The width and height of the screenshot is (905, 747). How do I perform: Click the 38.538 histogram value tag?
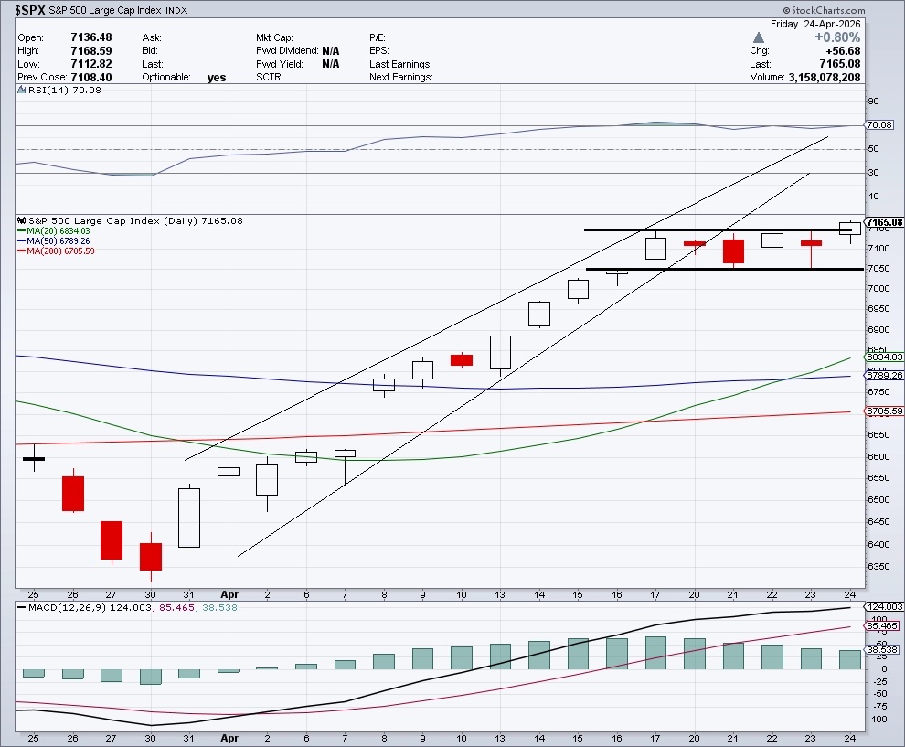click(x=881, y=649)
